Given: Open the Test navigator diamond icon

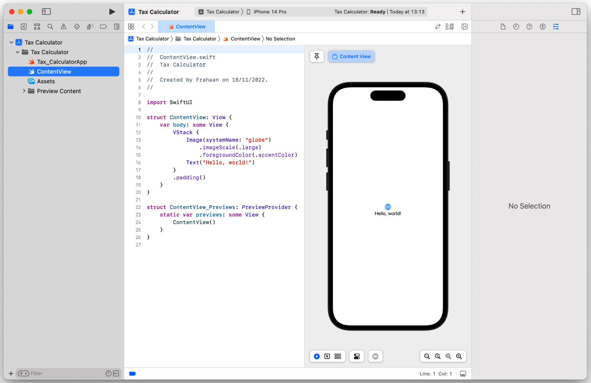Looking at the screenshot, I should [x=77, y=26].
